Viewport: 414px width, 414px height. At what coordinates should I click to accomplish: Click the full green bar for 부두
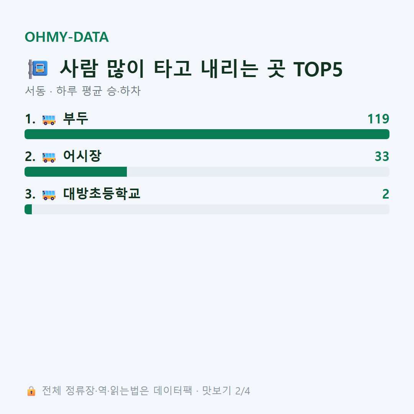click(207, 134)
